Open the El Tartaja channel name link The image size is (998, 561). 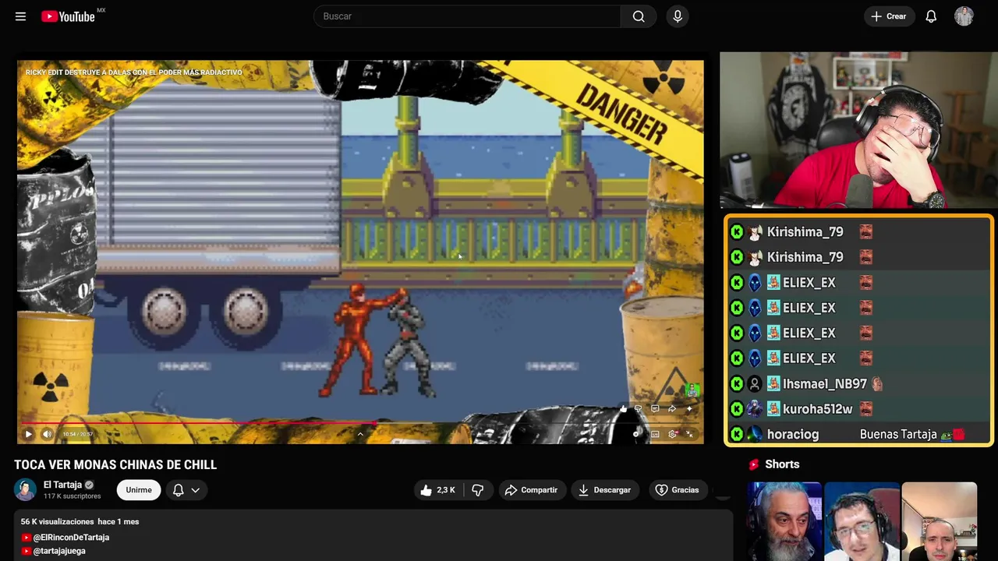[x=62, y=485]
